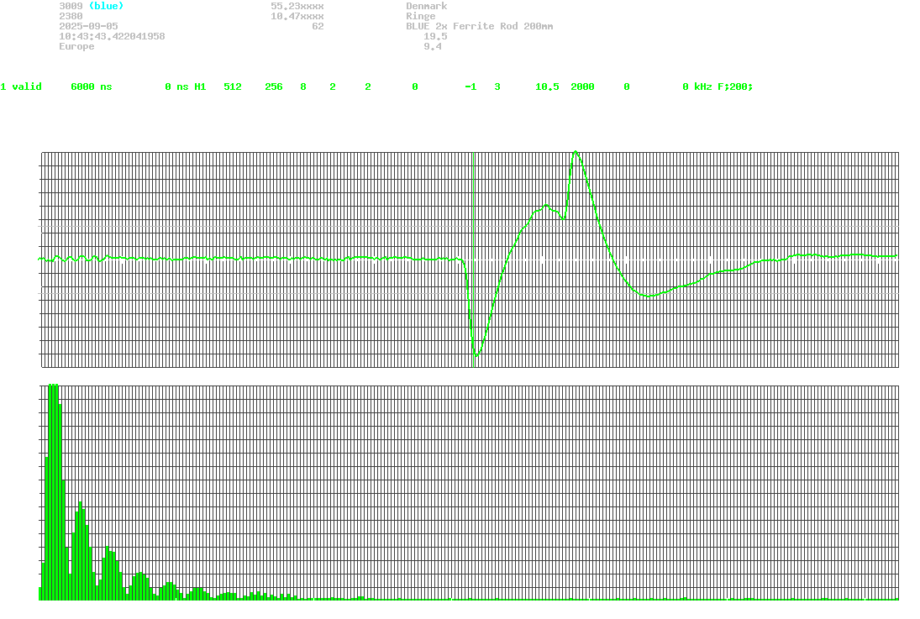This screenshot has width=920, height=619.
Task: Select the BLUE 2x Ferrite Rod comment
Action: [x=479, y=26]
